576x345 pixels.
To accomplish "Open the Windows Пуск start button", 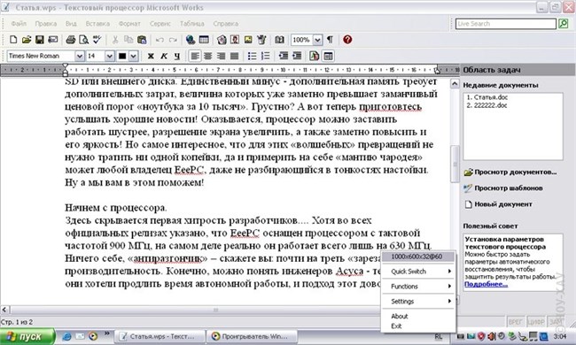I will pos(27,336).
